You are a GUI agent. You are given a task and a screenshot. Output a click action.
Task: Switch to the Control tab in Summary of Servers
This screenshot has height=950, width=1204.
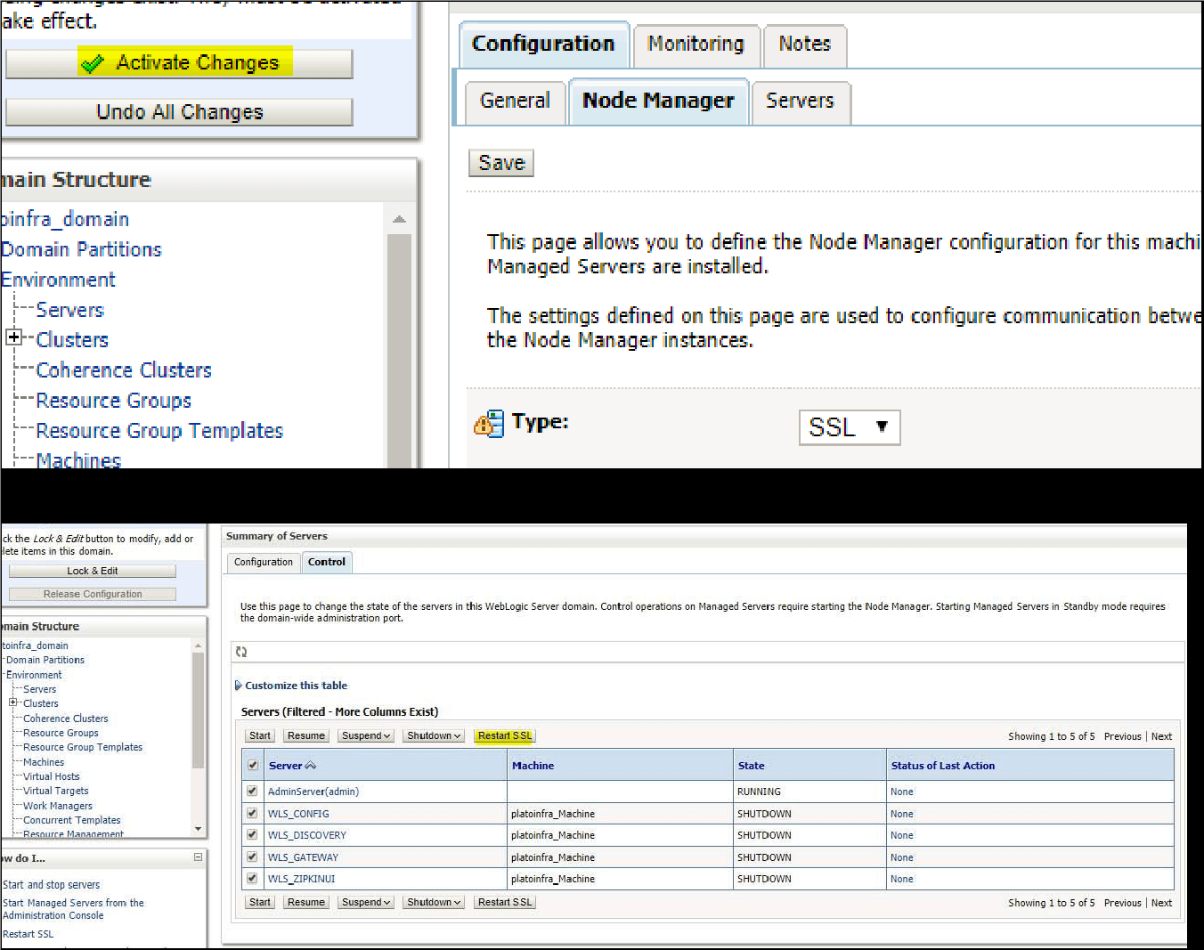327,562
